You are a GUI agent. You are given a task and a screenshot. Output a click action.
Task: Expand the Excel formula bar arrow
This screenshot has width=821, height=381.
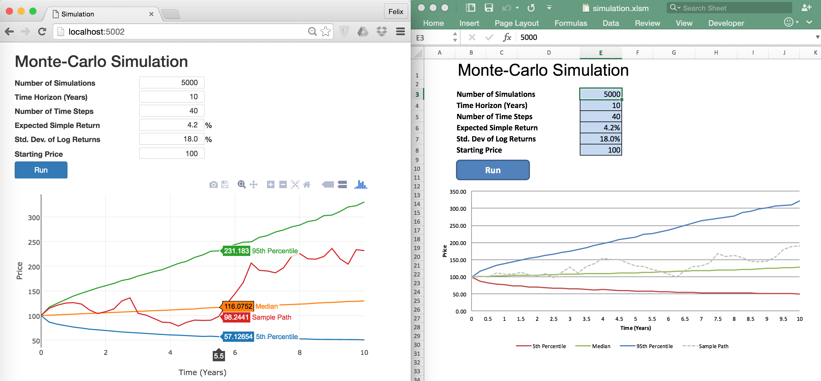pos(817,37)
